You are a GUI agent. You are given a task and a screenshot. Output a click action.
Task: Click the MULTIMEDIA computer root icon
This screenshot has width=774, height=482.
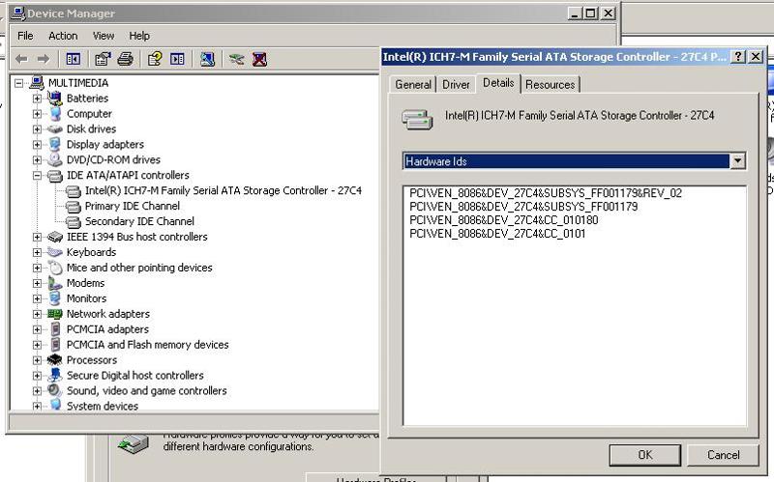[37, 83]
